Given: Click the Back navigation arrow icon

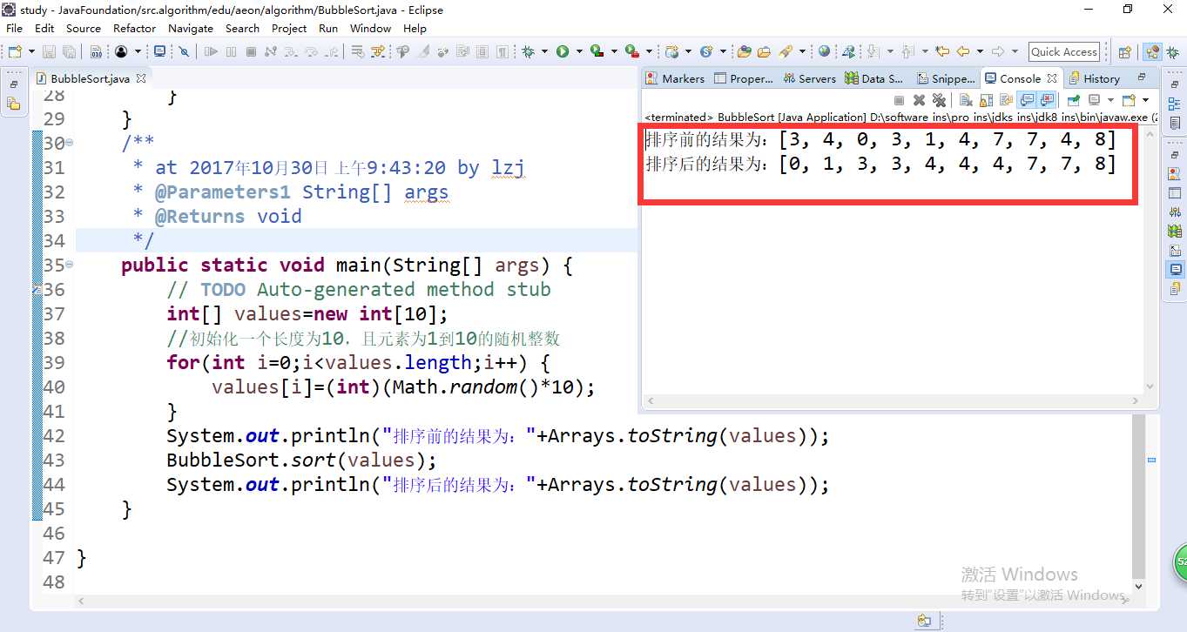Looking at the screenshot, I should point(963,51).
